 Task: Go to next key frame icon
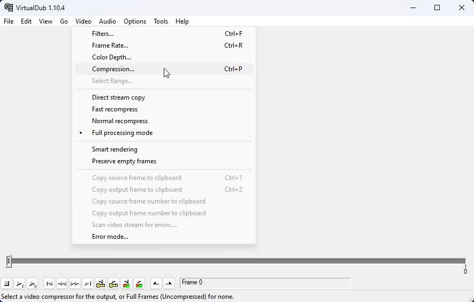(x=113, y=284)
